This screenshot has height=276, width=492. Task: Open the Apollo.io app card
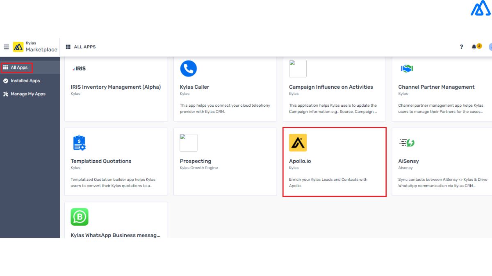[335, 162]
